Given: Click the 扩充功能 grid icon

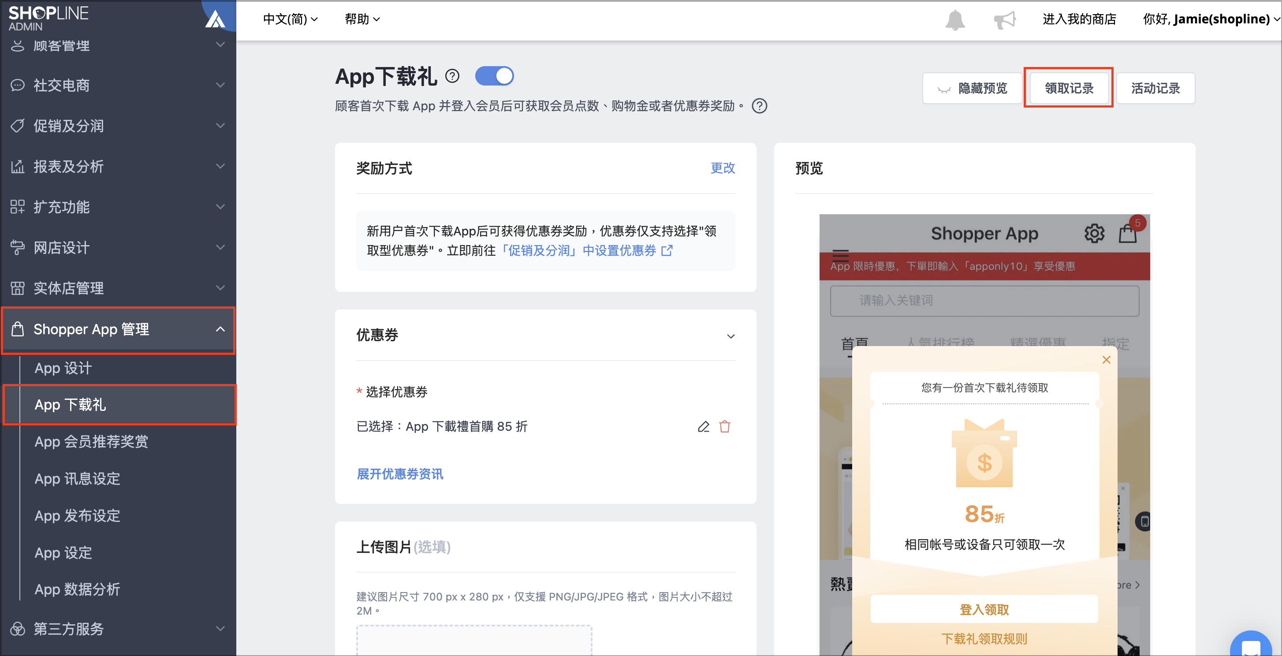Looking at the screenshot, I should coord(18,207).
